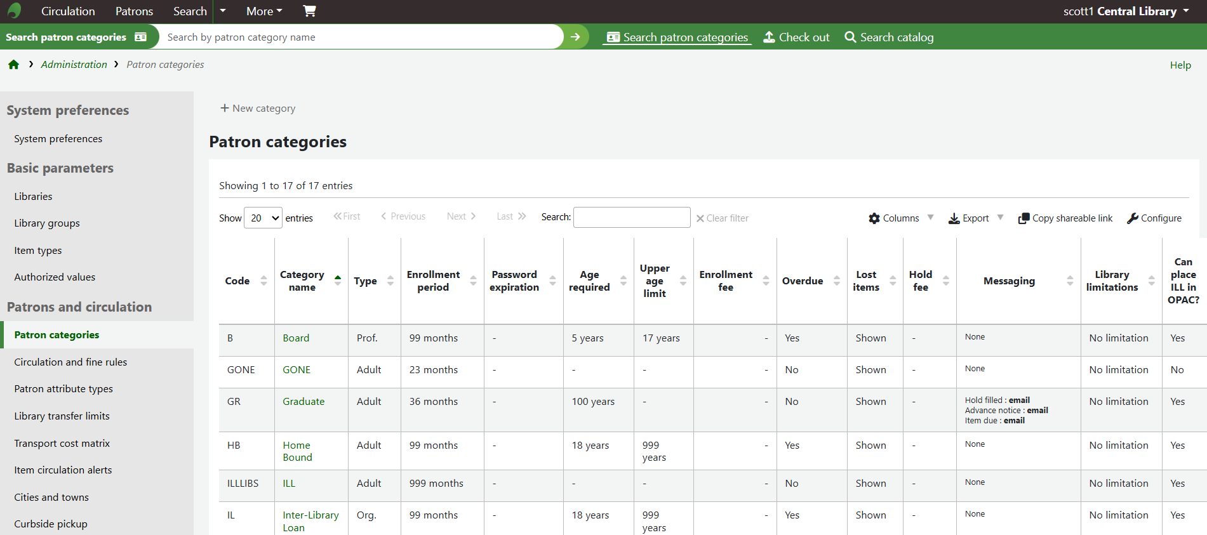Expand the Export dropdown
This screenshot has width=1207, height=535.
tap(975, 218)
